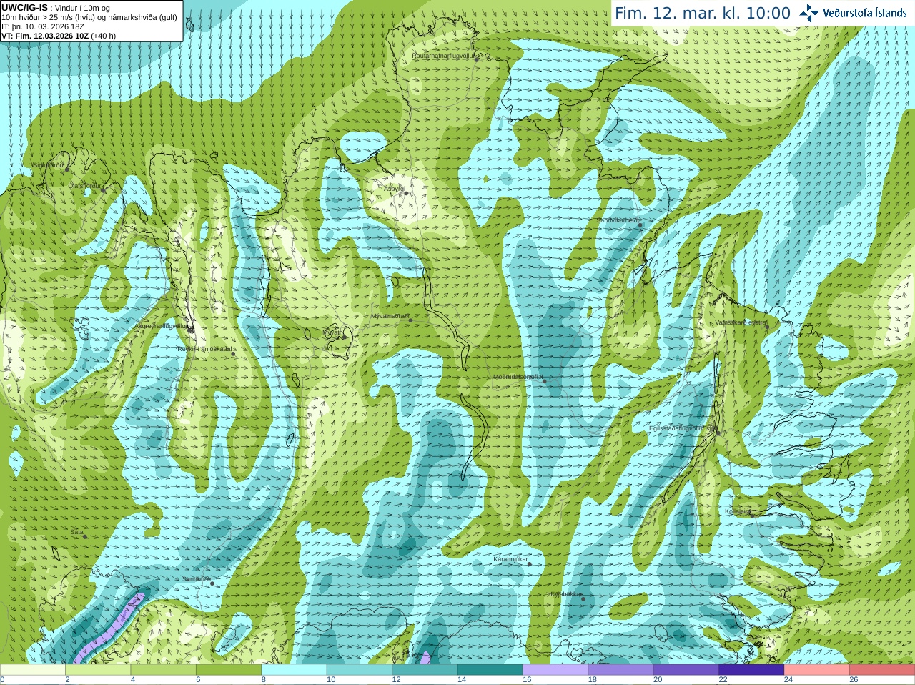This screenshot has height=685, width=915.
Task: Click the 10–12 m/s turquoise legend swatch
Action: point(360,670)
